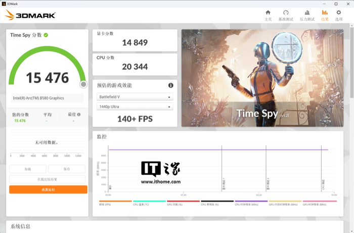Toggle the CPU 使用率 black legend
The image size is (354, 233).
[x=217, y=203]
